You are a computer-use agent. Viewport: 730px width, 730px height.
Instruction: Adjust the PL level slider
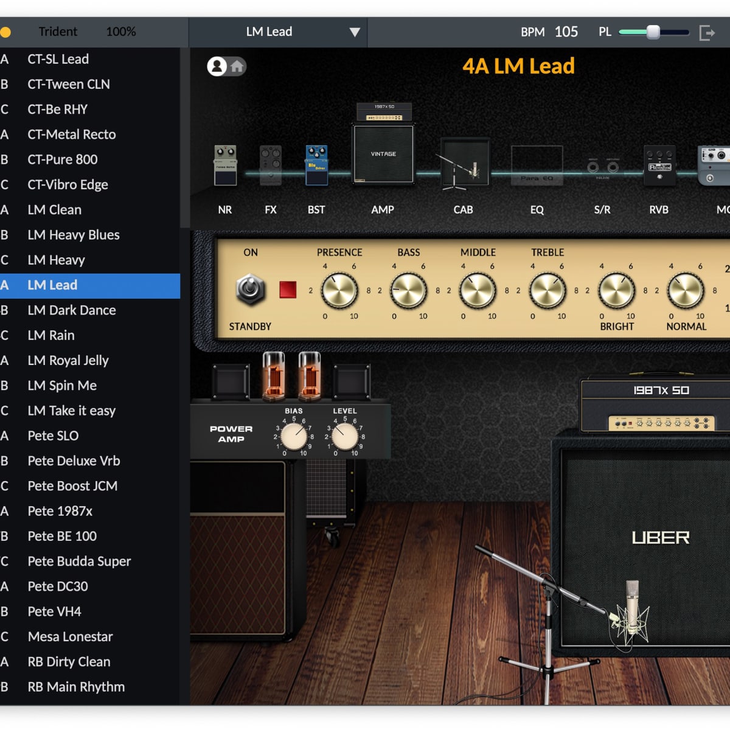click(x=653, y=32)
